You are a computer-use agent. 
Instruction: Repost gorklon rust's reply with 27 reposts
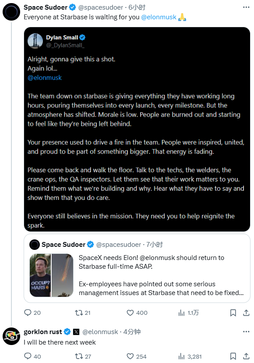click(83, 356)
